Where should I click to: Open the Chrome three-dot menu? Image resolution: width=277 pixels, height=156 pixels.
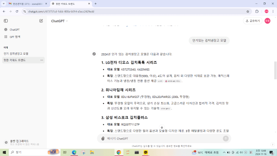click(273, 12)
